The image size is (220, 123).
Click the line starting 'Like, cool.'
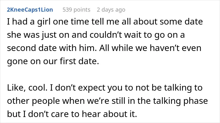[x=105, y=88]
